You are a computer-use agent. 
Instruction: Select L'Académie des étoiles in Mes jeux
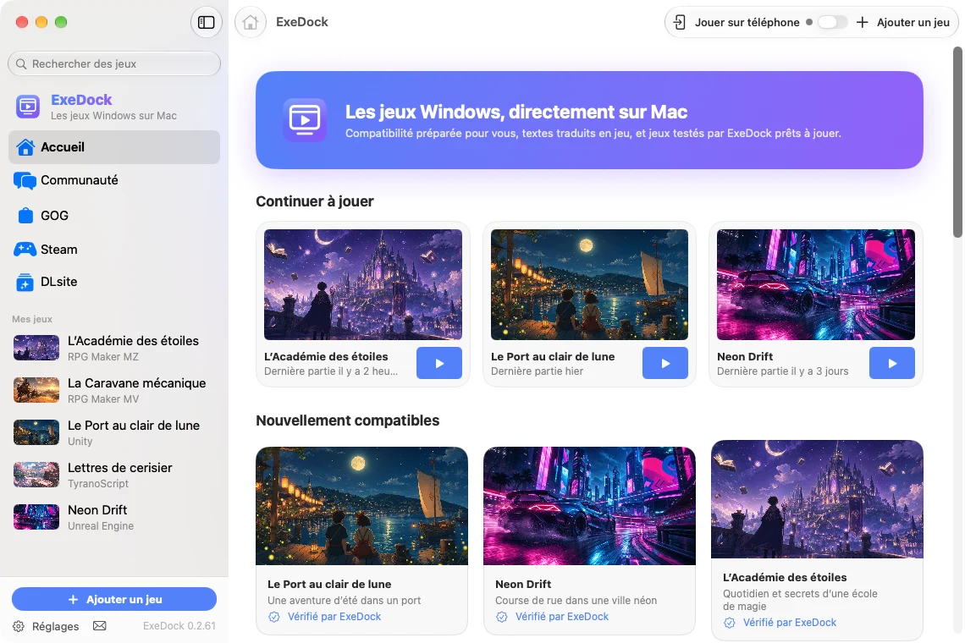(114, 349)
